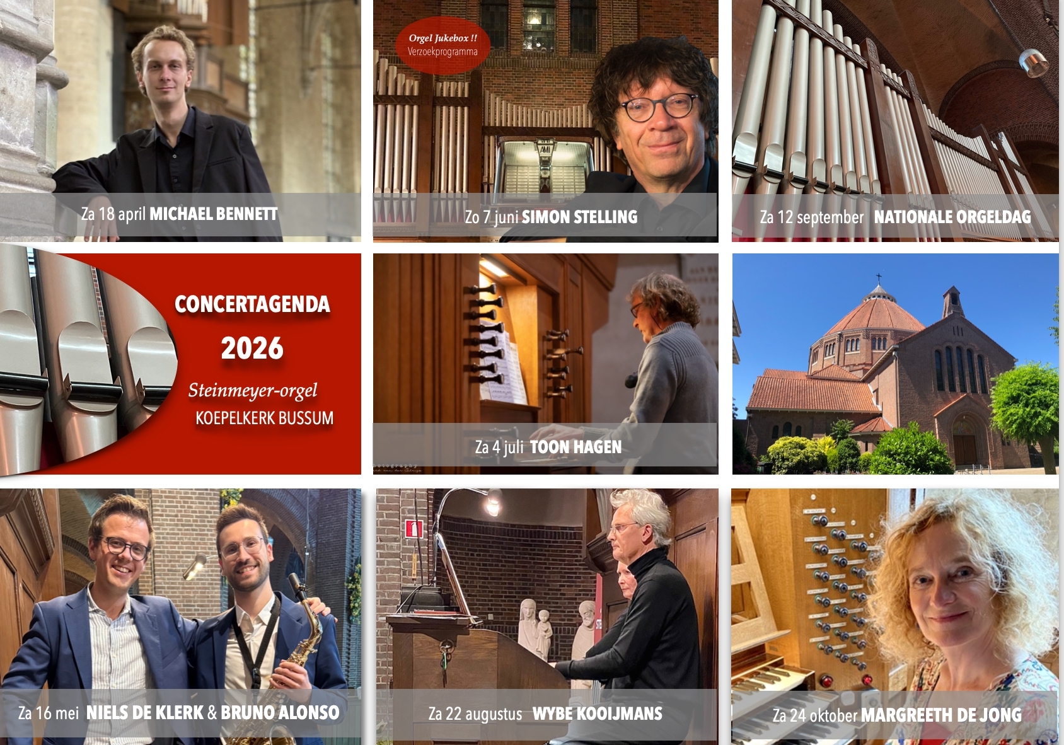Open the Nationale Orgeldag organ pipes image
Screen dimensions: 1064x745
coord(895,120)
